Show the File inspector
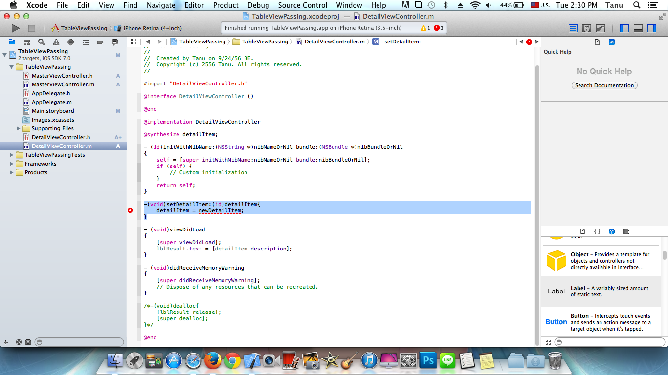The image size is (668, 375). 597,42
